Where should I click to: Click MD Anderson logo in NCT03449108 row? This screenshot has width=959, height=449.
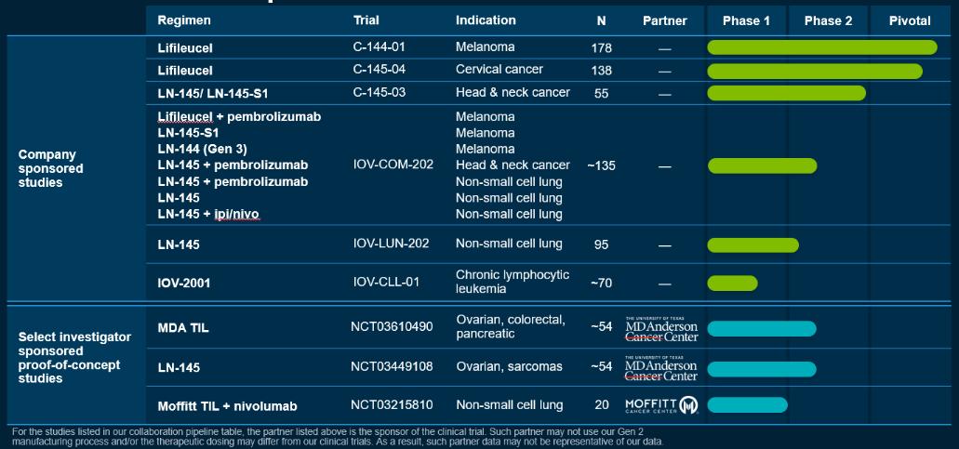pyautogui.click(x=661, y=368)
